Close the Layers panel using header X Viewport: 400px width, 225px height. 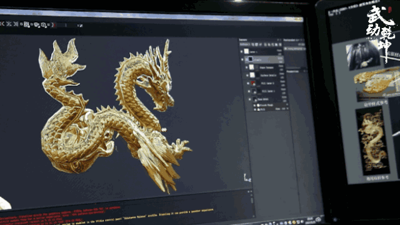[281, 40]
